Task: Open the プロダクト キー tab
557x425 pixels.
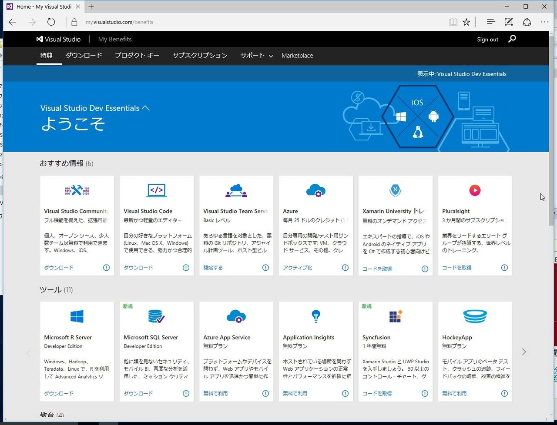Action: coord(137,56)
